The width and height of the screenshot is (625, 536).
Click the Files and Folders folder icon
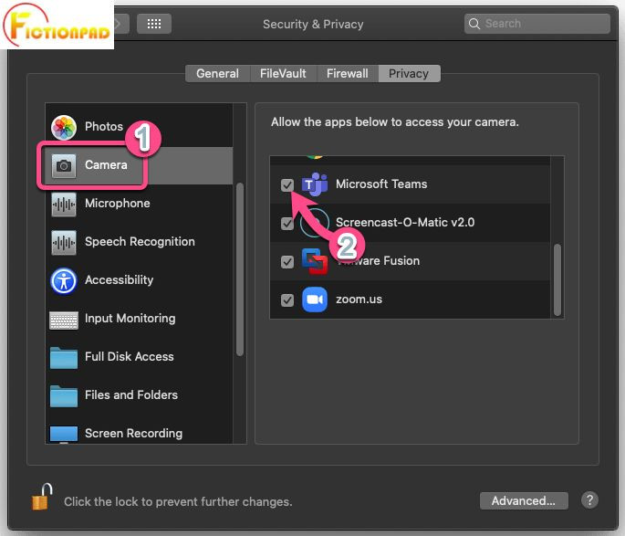tap(63, 395)
